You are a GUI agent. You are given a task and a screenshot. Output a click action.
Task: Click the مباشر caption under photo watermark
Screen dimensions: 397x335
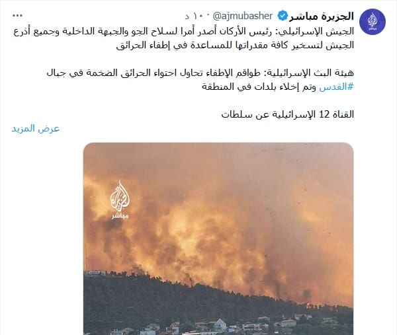click(120, 217)
